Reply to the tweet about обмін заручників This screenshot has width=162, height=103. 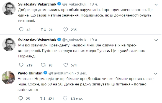click(21, 29)
